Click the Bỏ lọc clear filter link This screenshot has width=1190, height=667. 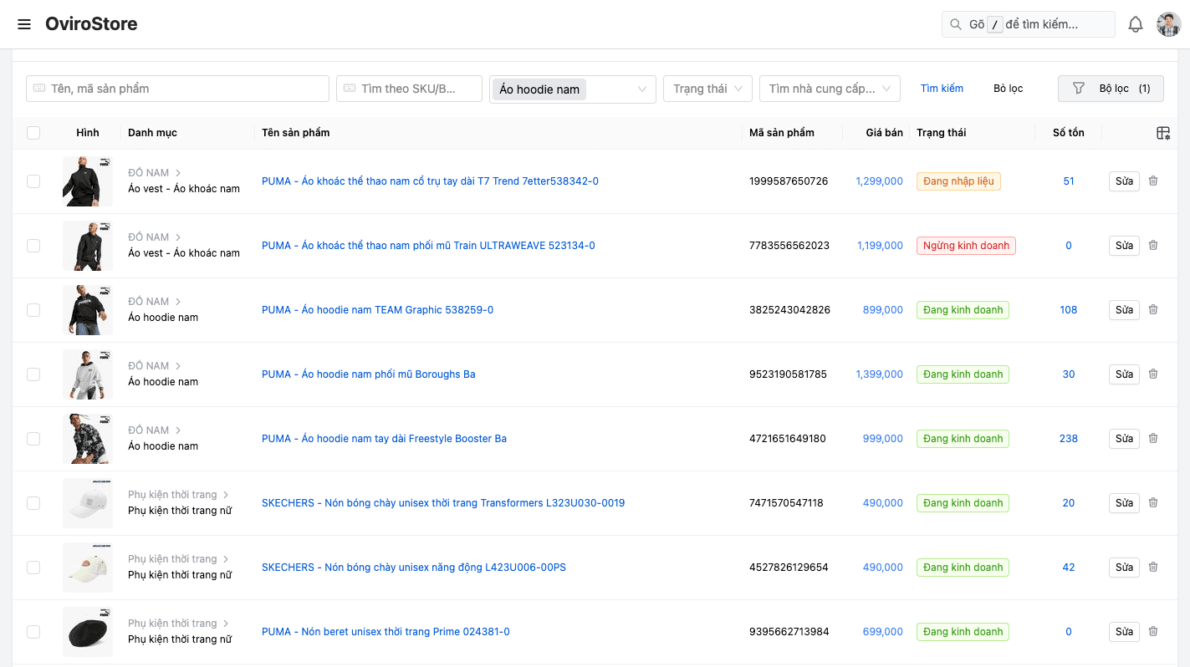pyautogui.click(x=1008, y=89)
